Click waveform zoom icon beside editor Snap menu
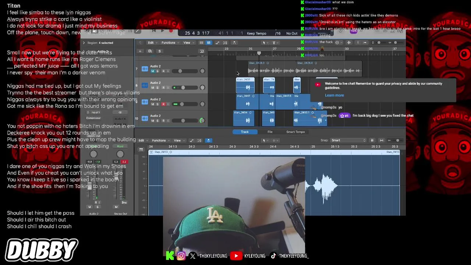The height and width of the screenshot is (265, 471). 372,140
